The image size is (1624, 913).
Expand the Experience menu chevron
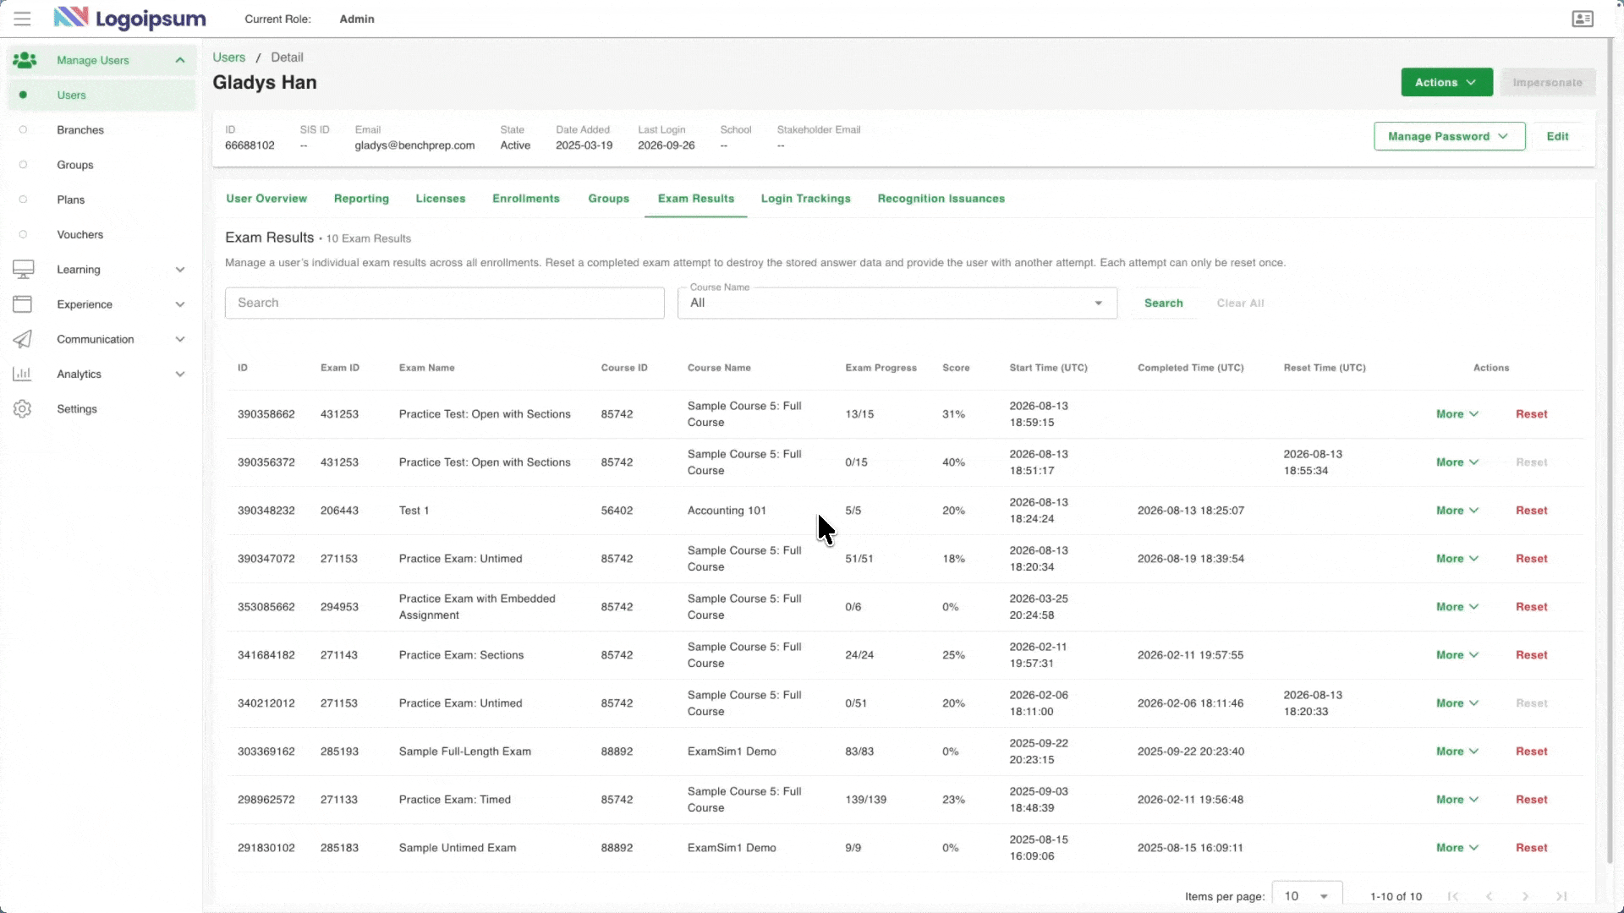pos(180,304)
